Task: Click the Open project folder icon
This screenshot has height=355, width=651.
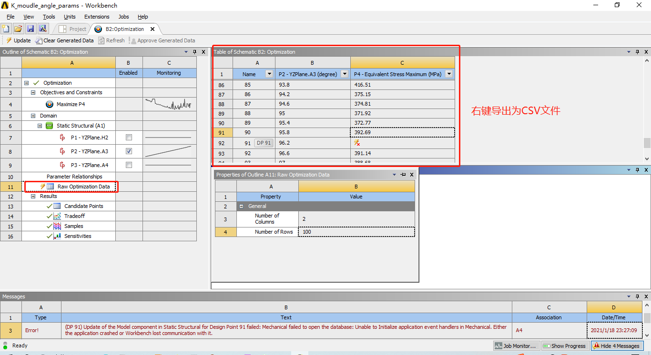Action: (18, 28)
